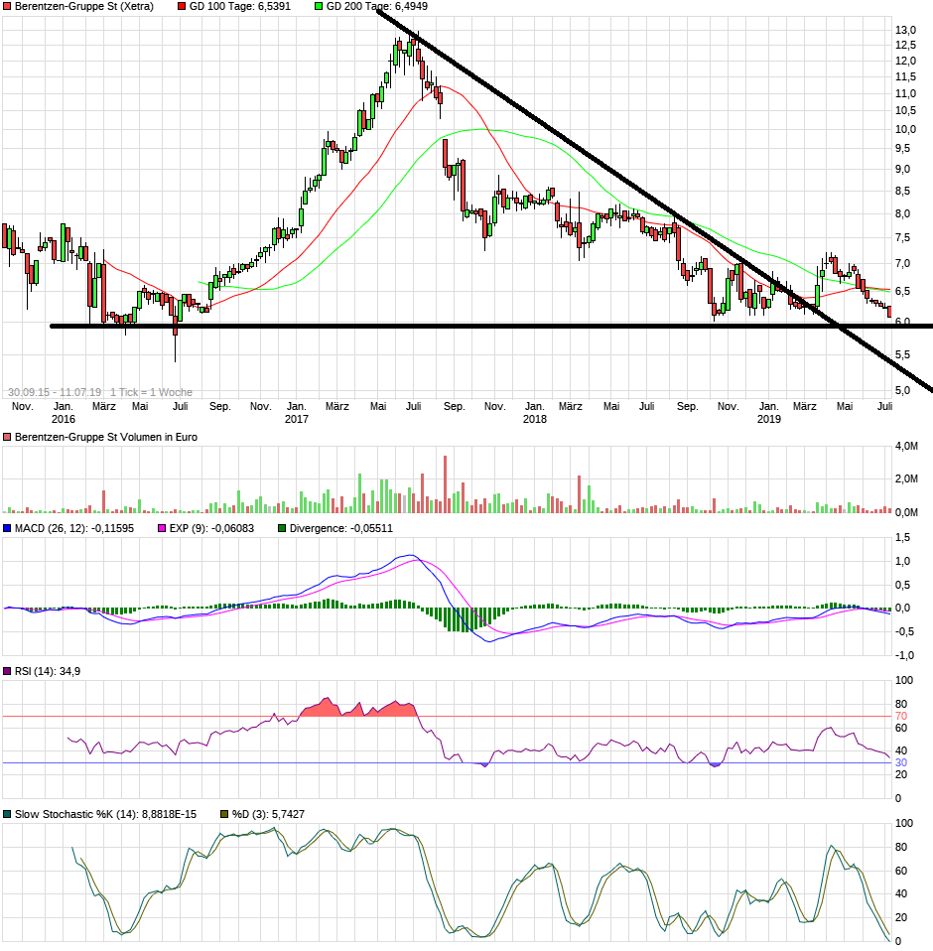Click the red 70 RSI threshold label
The image size is (933, 951).
[x=901, y=717]
